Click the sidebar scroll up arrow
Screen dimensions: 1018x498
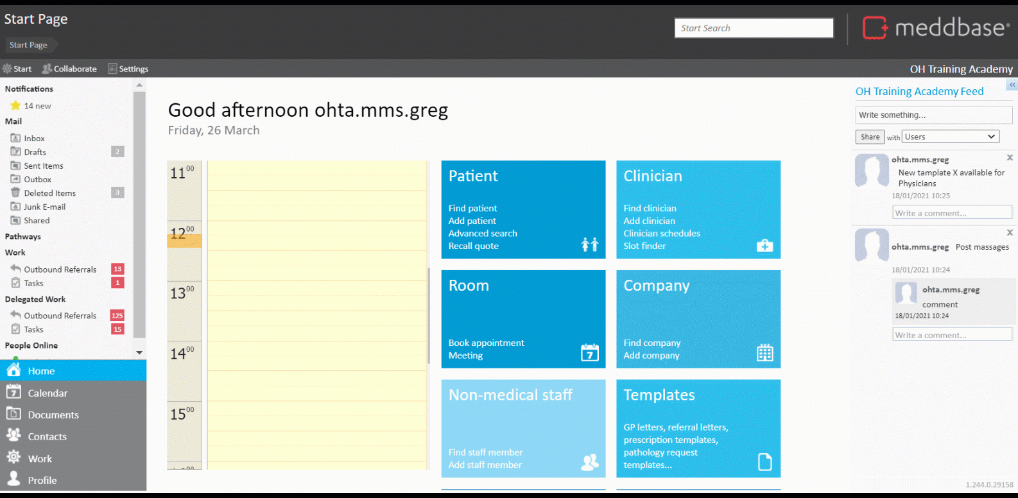point(139,86)
